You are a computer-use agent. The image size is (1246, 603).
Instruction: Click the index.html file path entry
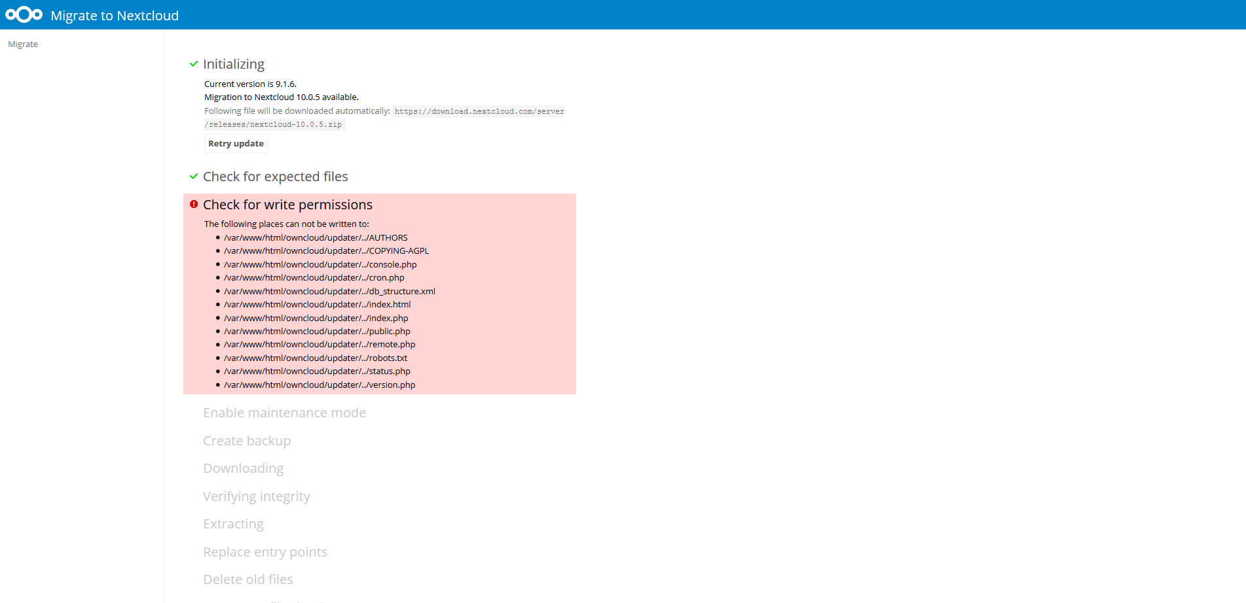pyautogui.click(x=318, y=304)
